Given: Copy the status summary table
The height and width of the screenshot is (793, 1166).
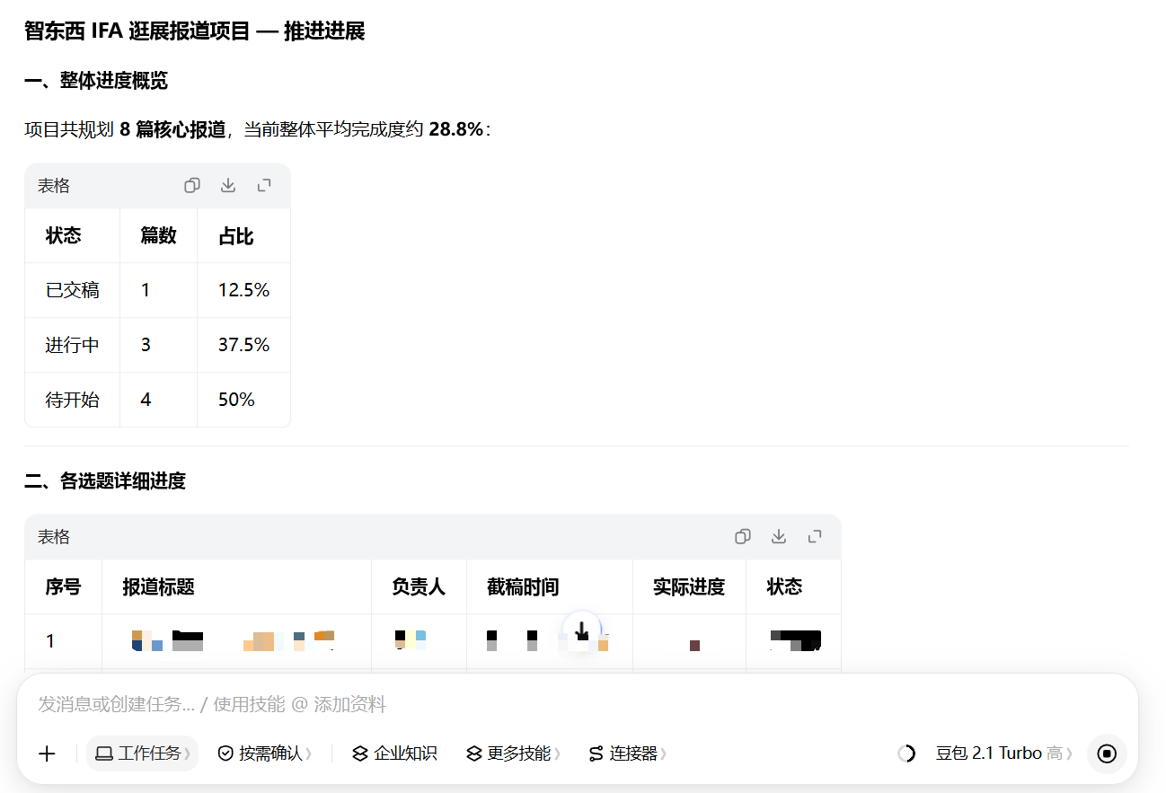Looking at the screenshot, I should point(192,185).
